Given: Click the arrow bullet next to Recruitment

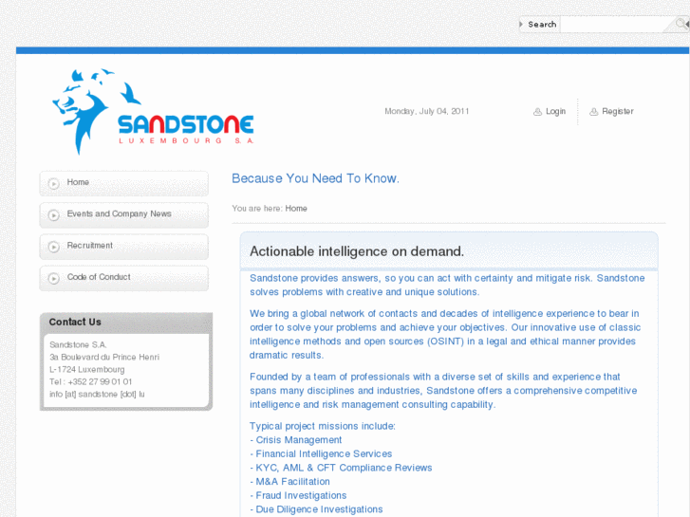Looking at the screenshot, I should [54, 247].
